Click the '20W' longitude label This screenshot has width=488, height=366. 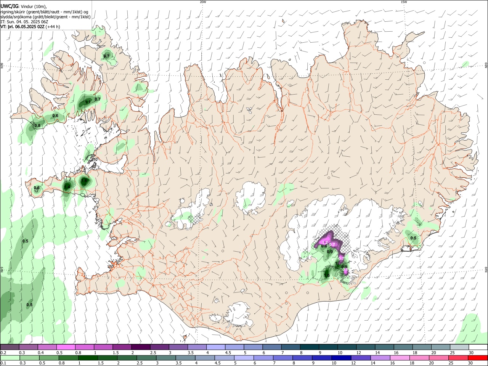pyautogui.click(x=203, y=2)
